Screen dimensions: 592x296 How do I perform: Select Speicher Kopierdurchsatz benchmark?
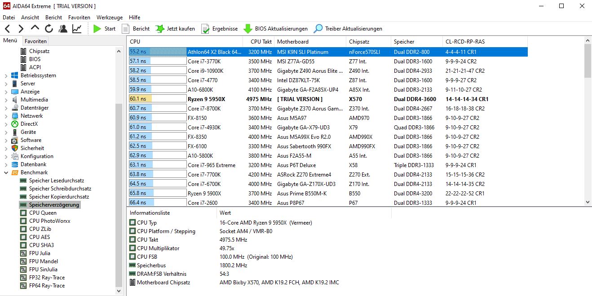click(x=59, y=197)
